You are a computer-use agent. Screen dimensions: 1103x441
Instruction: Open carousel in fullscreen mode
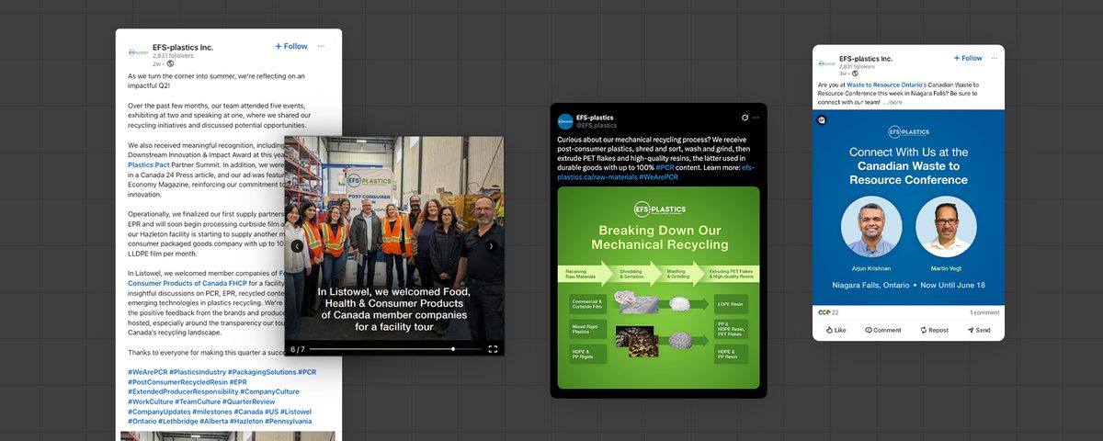pos(493,349)
